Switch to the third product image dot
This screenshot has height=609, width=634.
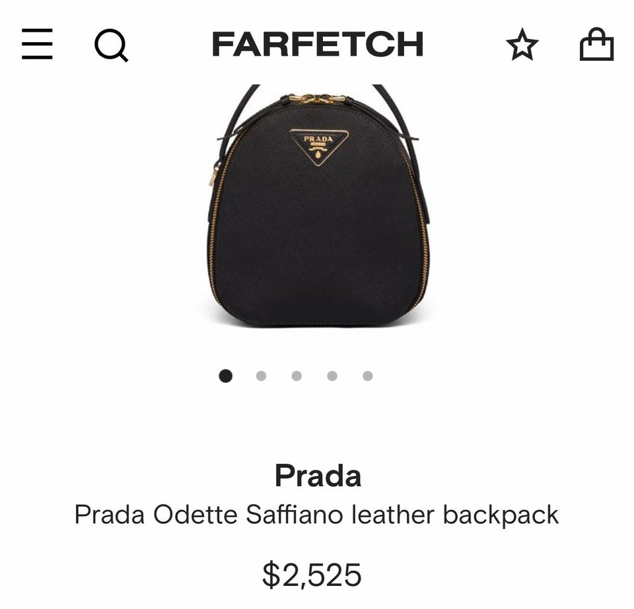pyautogui.click(x=297, y=376)
